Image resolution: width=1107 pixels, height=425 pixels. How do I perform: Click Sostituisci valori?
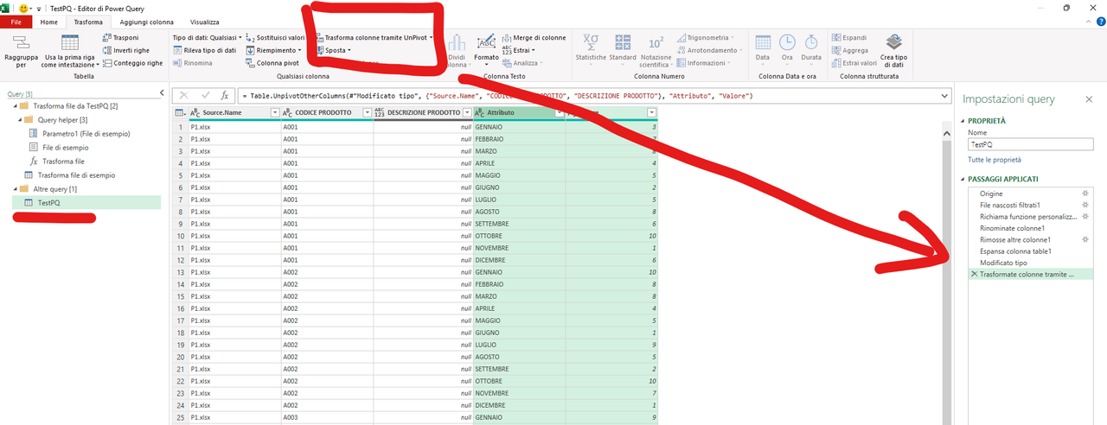[x=275, y=38]
